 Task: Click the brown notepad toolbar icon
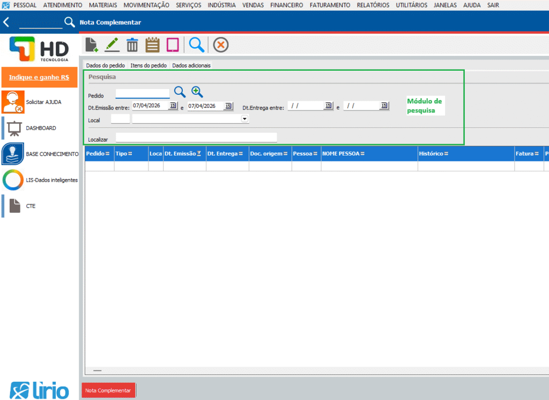pos(153,45)
